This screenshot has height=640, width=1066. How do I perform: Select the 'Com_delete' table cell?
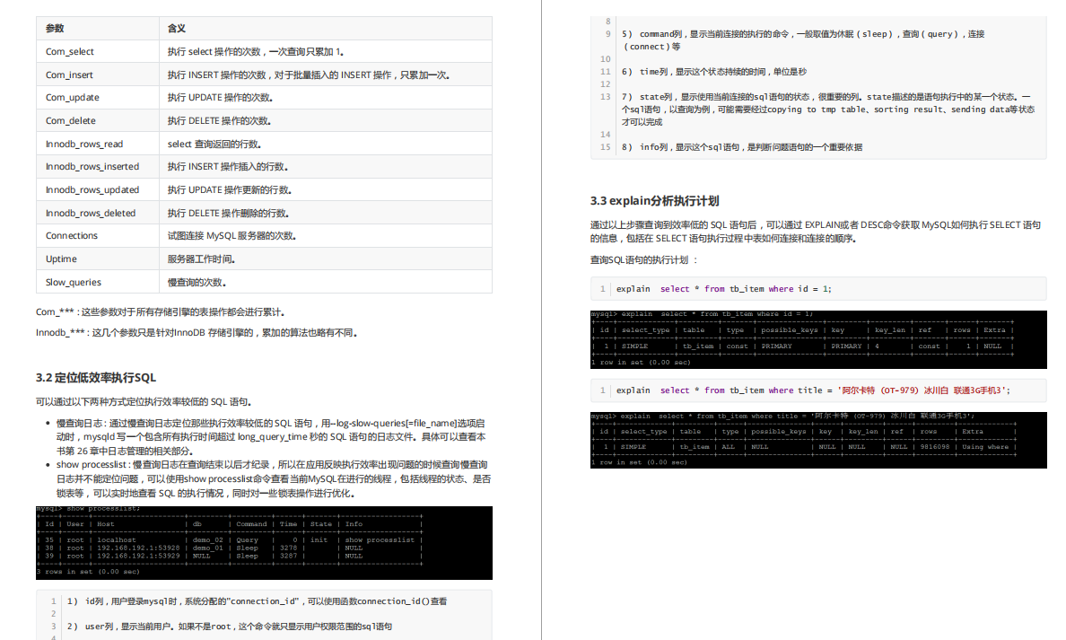click(x=97, y=120)
